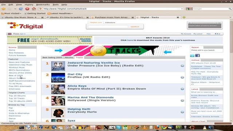Open the My Locker link

pos(198,34)
